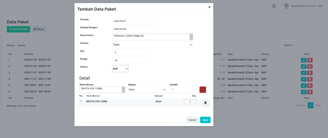This screenshot has height=138, width=328.
Task: Expand the Satuan Tablet dropdown
Action: pos(152,45)
